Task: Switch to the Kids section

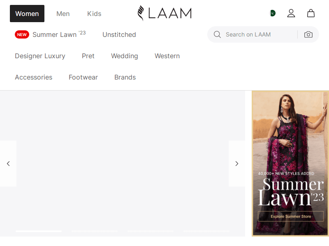Action: [94, 14]
